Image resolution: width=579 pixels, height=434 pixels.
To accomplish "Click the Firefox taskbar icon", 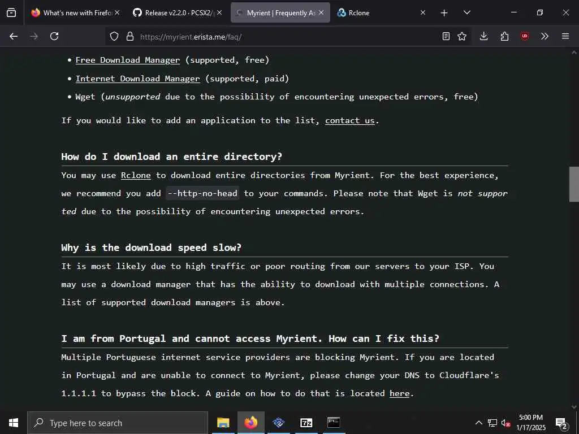I will tap(250, 423).
